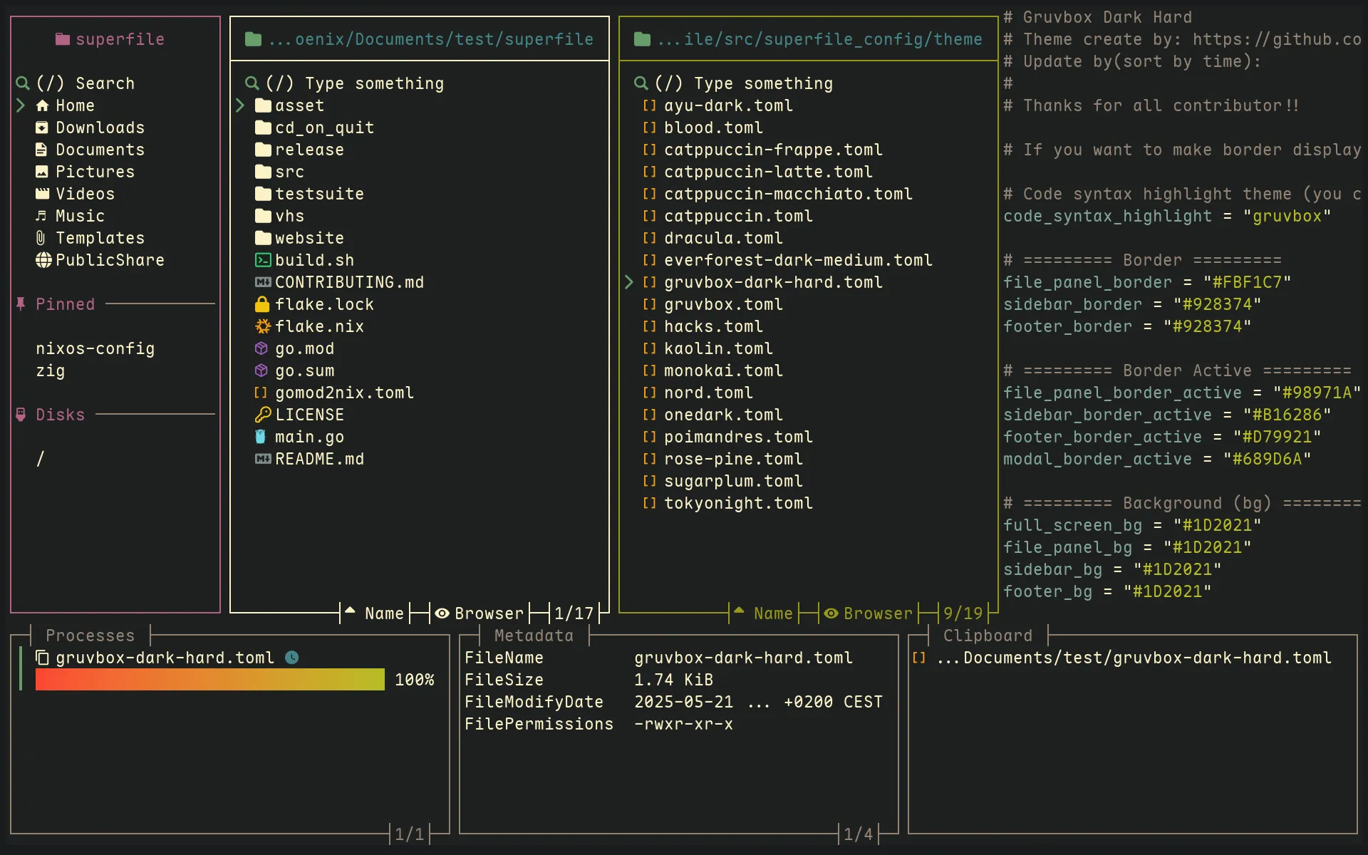
Task: Open the Downloads location icon
Action: [41, 128]
